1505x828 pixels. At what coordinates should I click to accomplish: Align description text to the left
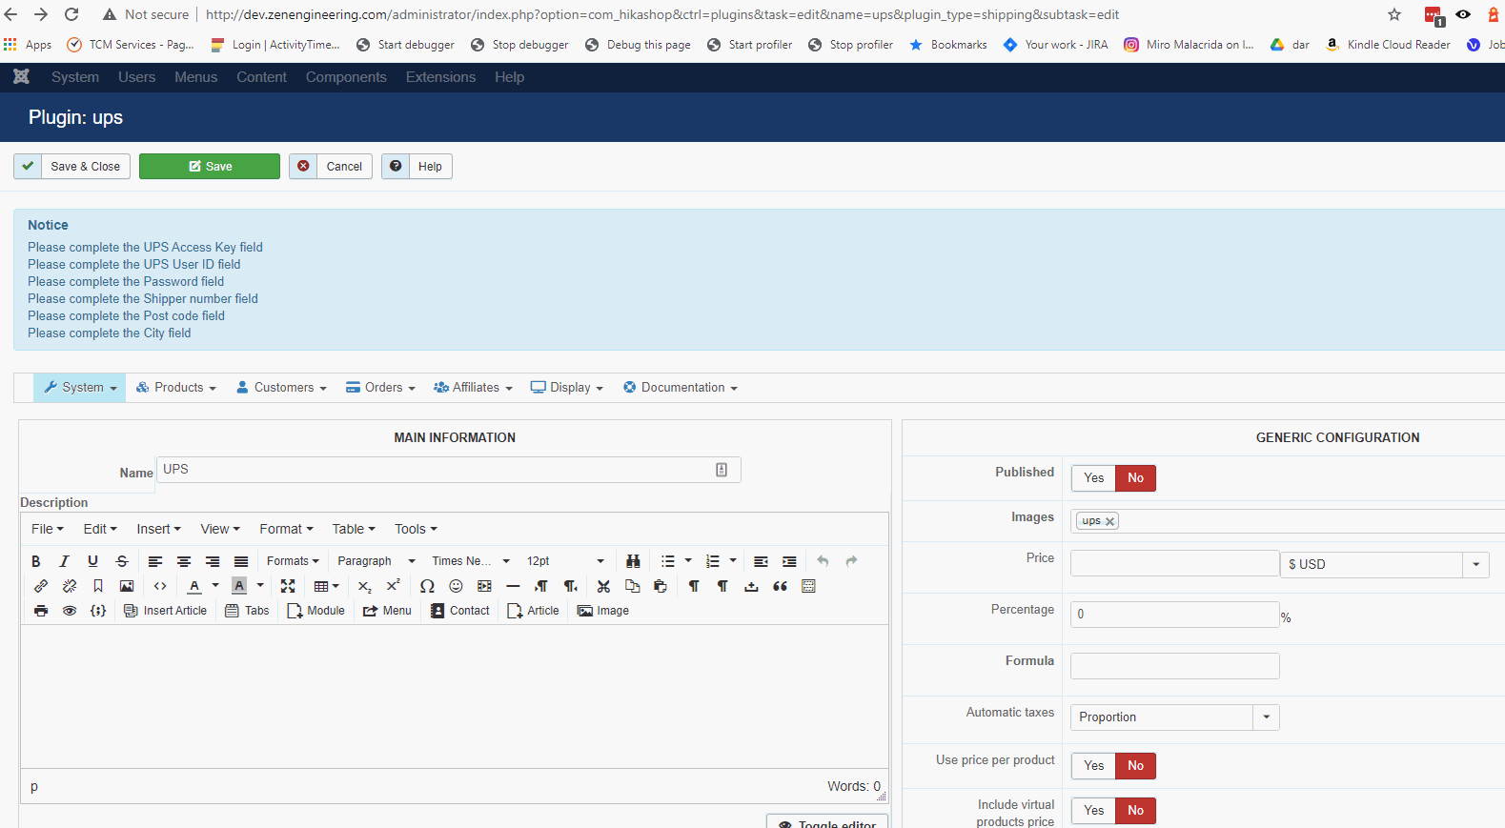[x=155, y=561]
